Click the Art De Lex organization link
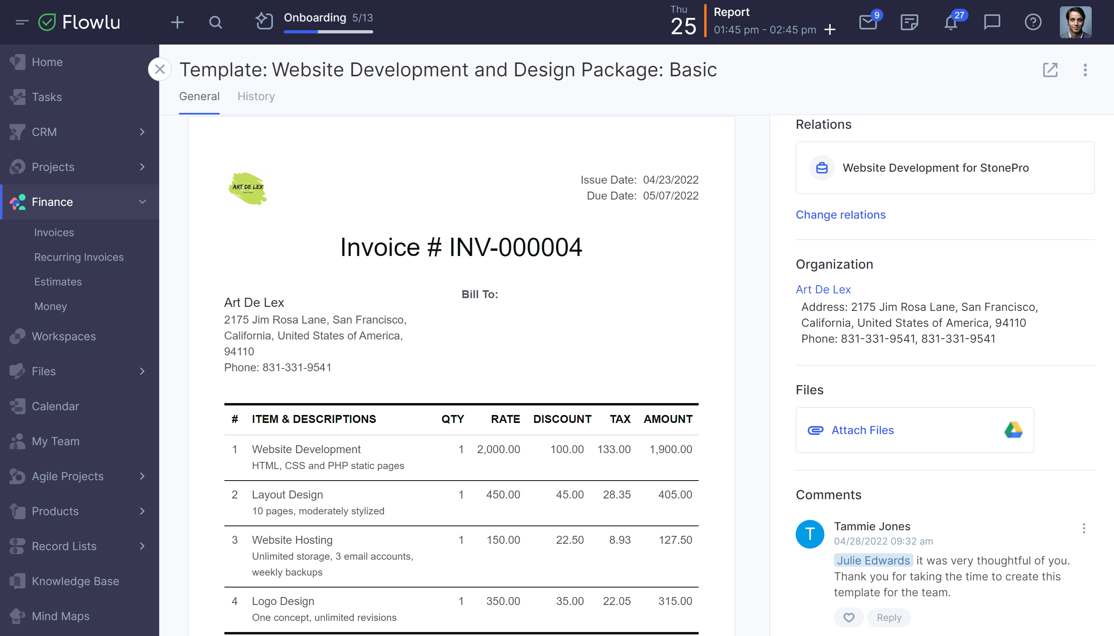This screenshot has height=636, width=1114. click(x=823, y=289)
